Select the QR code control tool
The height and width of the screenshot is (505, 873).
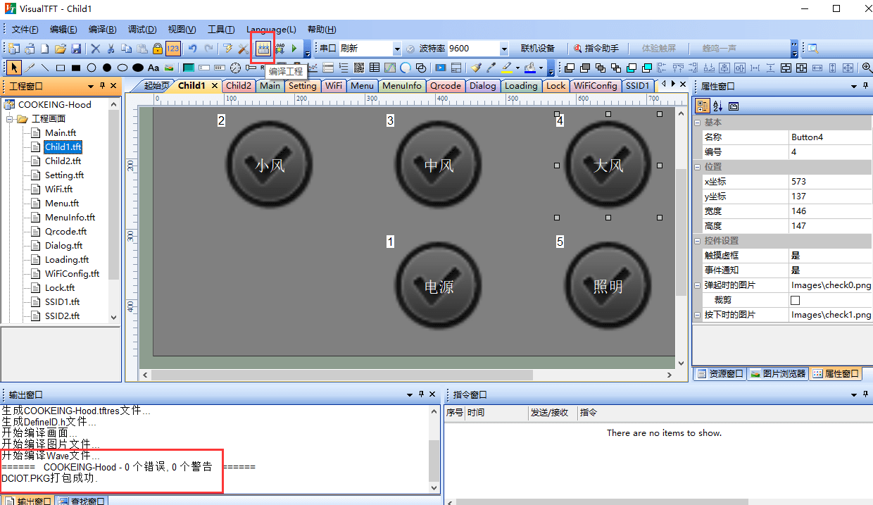click(359, 68)
